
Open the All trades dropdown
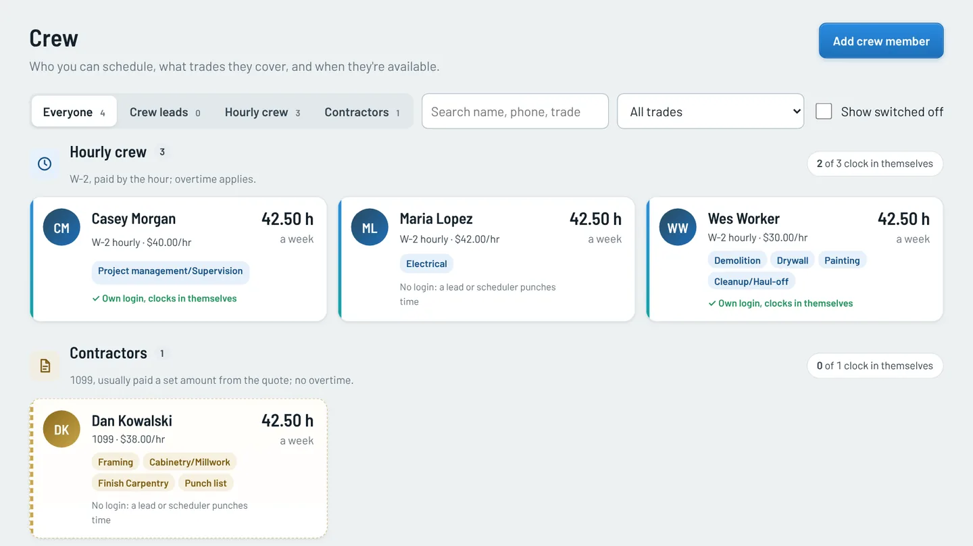pos(711,111)
